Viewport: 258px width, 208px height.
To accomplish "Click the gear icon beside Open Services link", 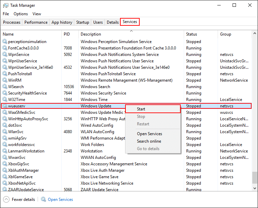I will pos(43,199).
